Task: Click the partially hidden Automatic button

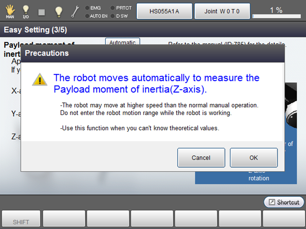Action: click(122, 42)
